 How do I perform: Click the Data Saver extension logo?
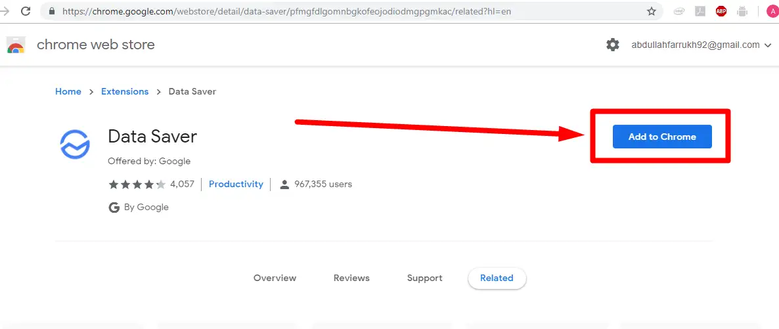[x=74, y=144]
